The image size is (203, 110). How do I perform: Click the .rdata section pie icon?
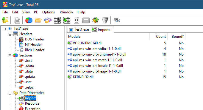point(21,66)
